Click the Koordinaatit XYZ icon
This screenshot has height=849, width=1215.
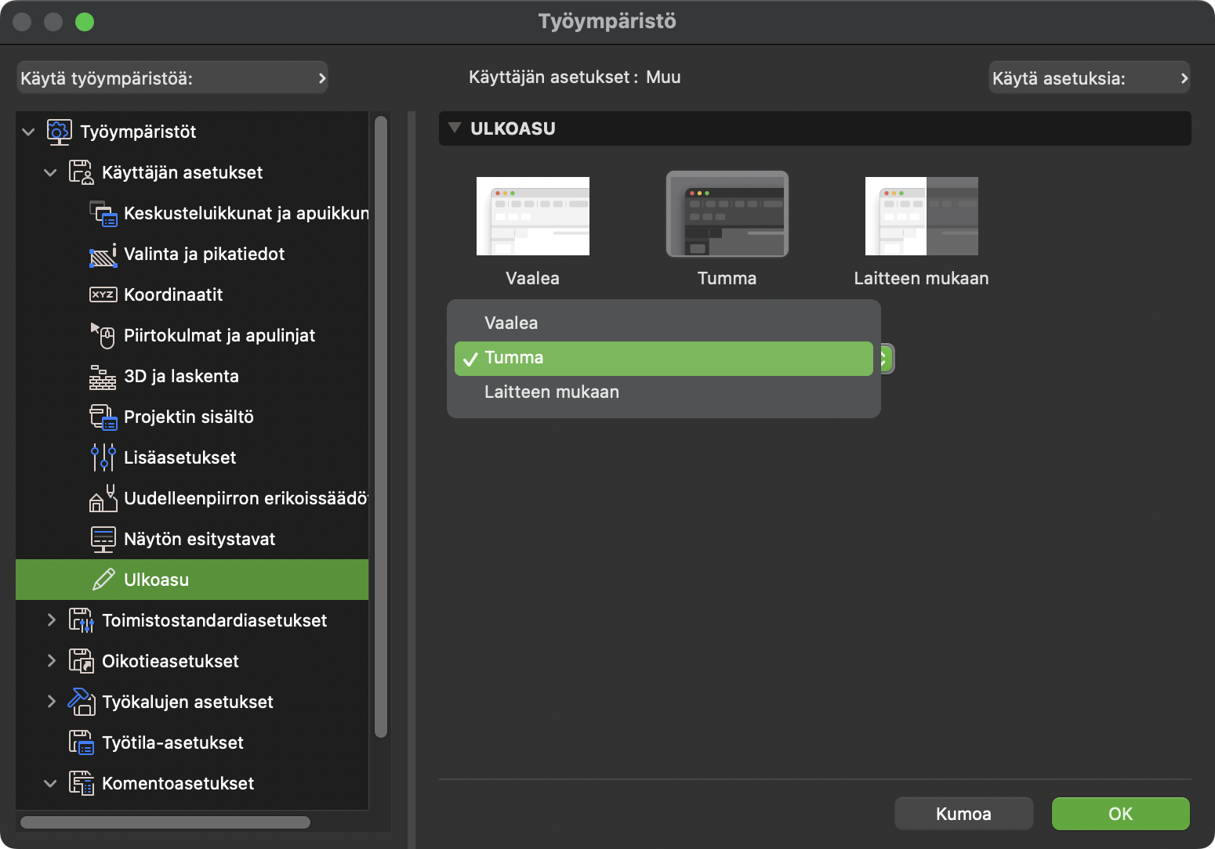[103, 294]
